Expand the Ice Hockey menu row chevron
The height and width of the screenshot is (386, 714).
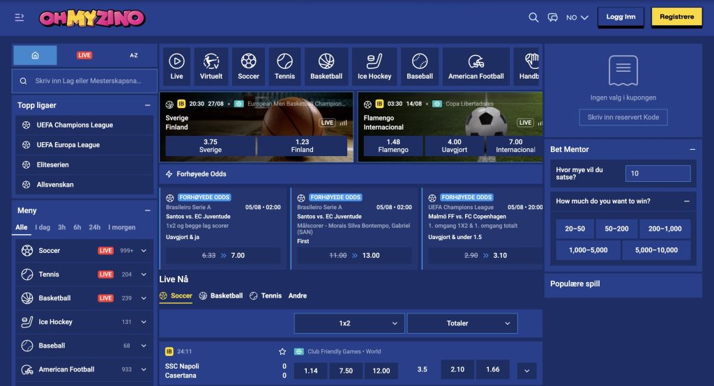(144, 322)
